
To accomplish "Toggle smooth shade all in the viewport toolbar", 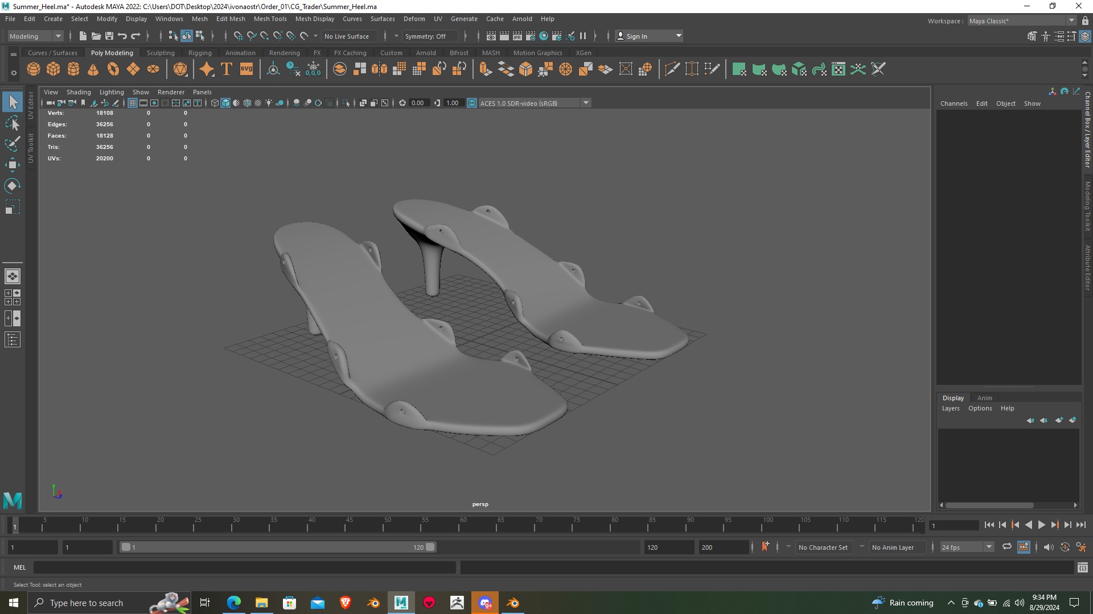I will click(225, 103).
